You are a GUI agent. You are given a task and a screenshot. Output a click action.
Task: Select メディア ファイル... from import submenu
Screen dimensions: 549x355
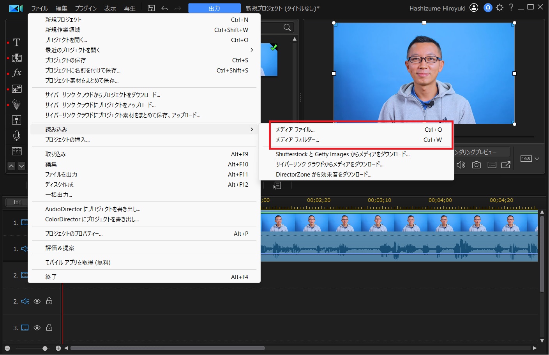295,130
